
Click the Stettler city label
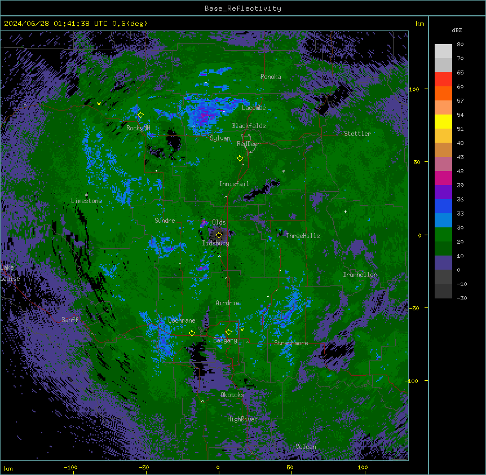pyautogui.click(x=357, y=134)
